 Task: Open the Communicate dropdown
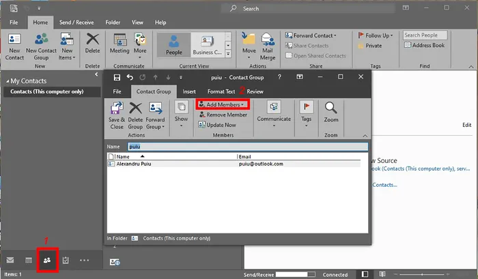coord(274,114)
